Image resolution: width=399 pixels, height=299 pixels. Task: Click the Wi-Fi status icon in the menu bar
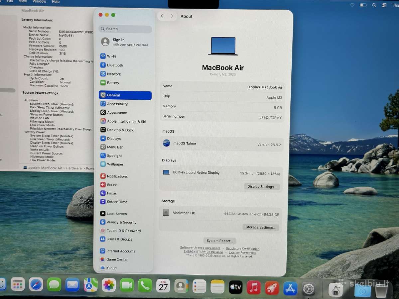352,5
